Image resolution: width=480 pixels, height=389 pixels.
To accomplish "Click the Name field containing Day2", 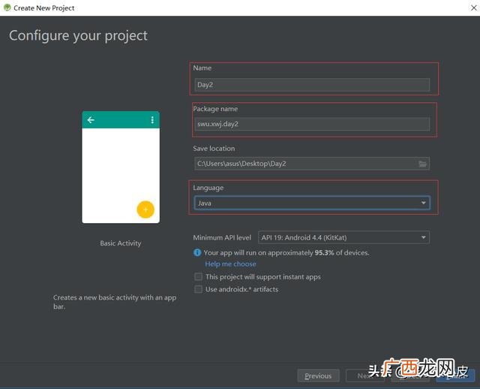I will 312,85.
